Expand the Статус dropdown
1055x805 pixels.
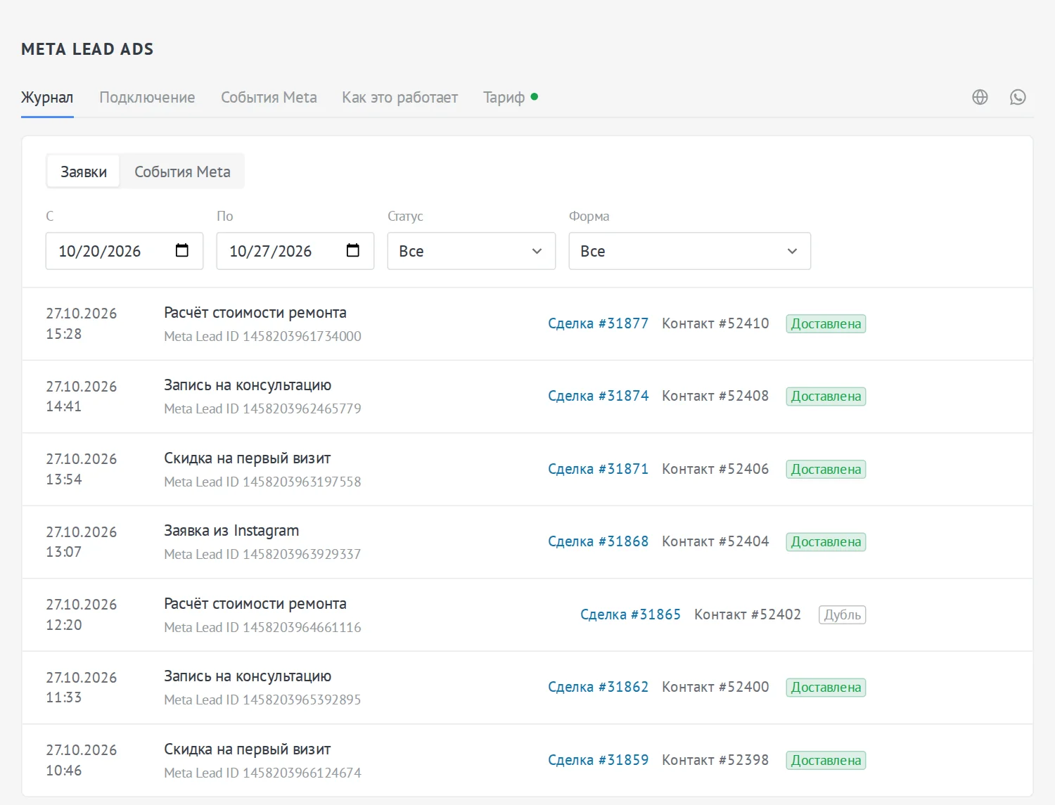(x=471, y=251)
